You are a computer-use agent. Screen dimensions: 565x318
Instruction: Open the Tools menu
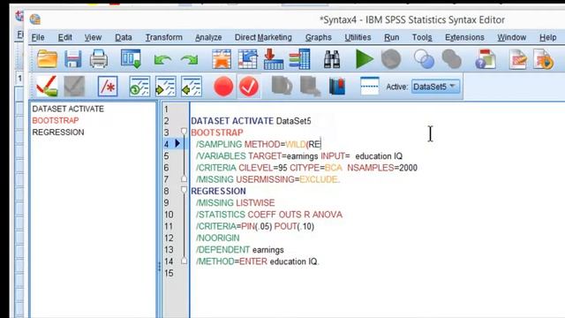422,37
